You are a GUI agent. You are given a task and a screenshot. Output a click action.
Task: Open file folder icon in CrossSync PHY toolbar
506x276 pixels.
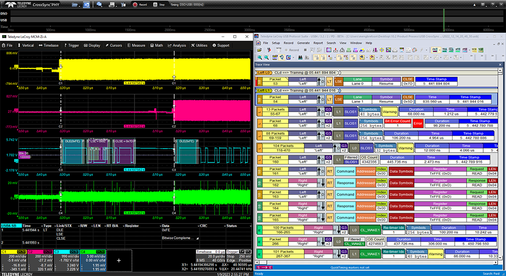(75, 4)
